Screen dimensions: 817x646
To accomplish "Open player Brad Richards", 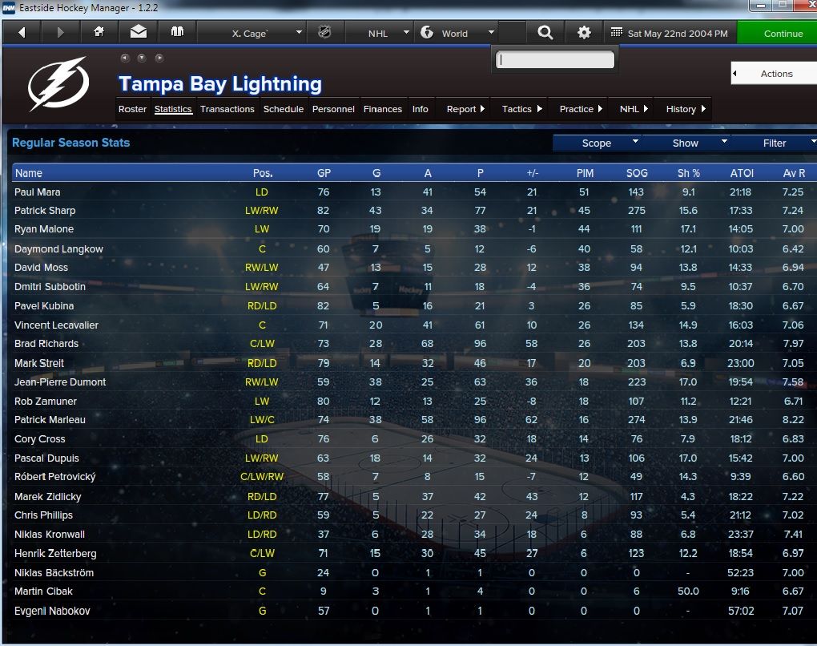I will pyautogui.click(x=46, y=344).
